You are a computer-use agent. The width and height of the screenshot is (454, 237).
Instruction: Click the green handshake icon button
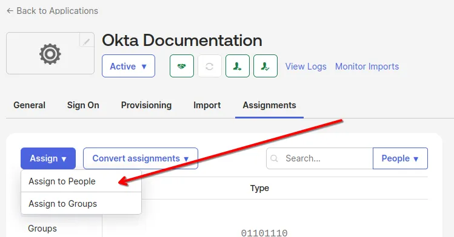click(182, 66)
